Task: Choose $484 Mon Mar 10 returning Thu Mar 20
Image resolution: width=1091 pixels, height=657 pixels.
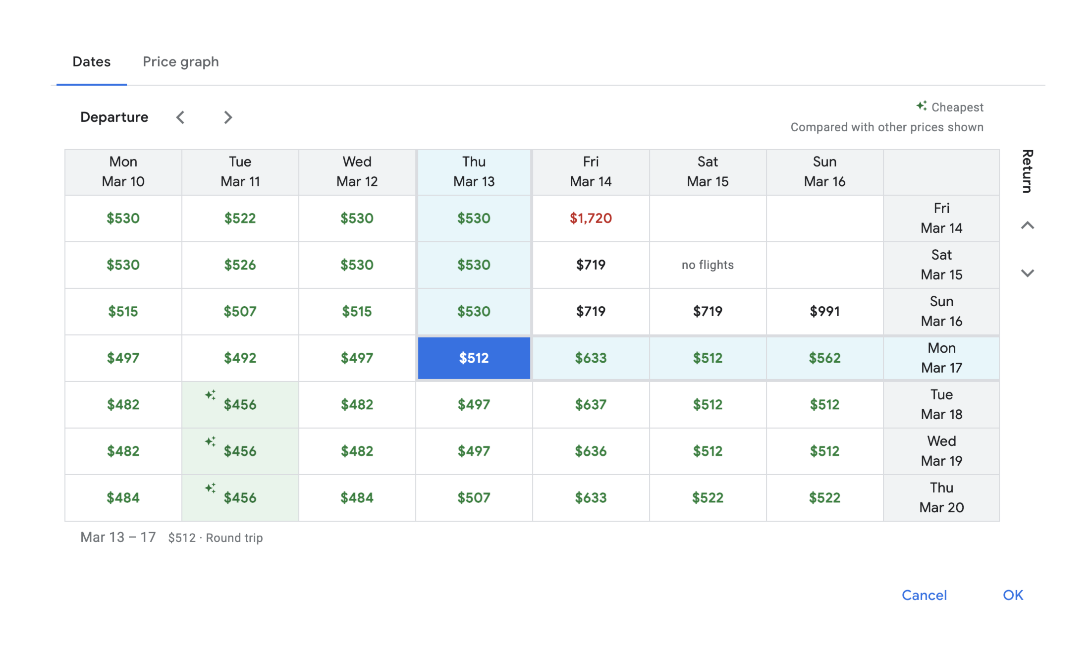Action: [x=123, y=498]
